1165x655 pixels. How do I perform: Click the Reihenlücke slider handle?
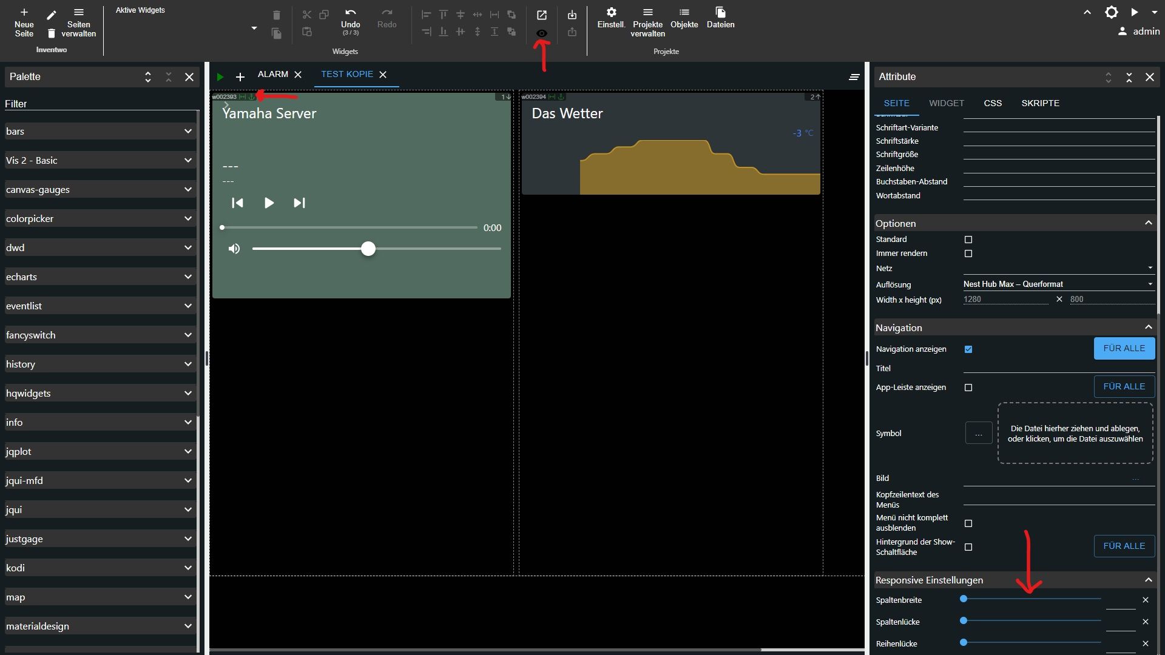pyautogui.click(x=963, y=643)
